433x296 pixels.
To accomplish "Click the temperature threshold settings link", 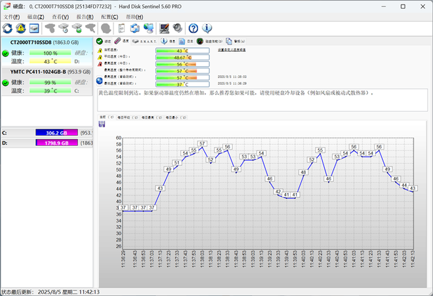I will coord(232,49).
